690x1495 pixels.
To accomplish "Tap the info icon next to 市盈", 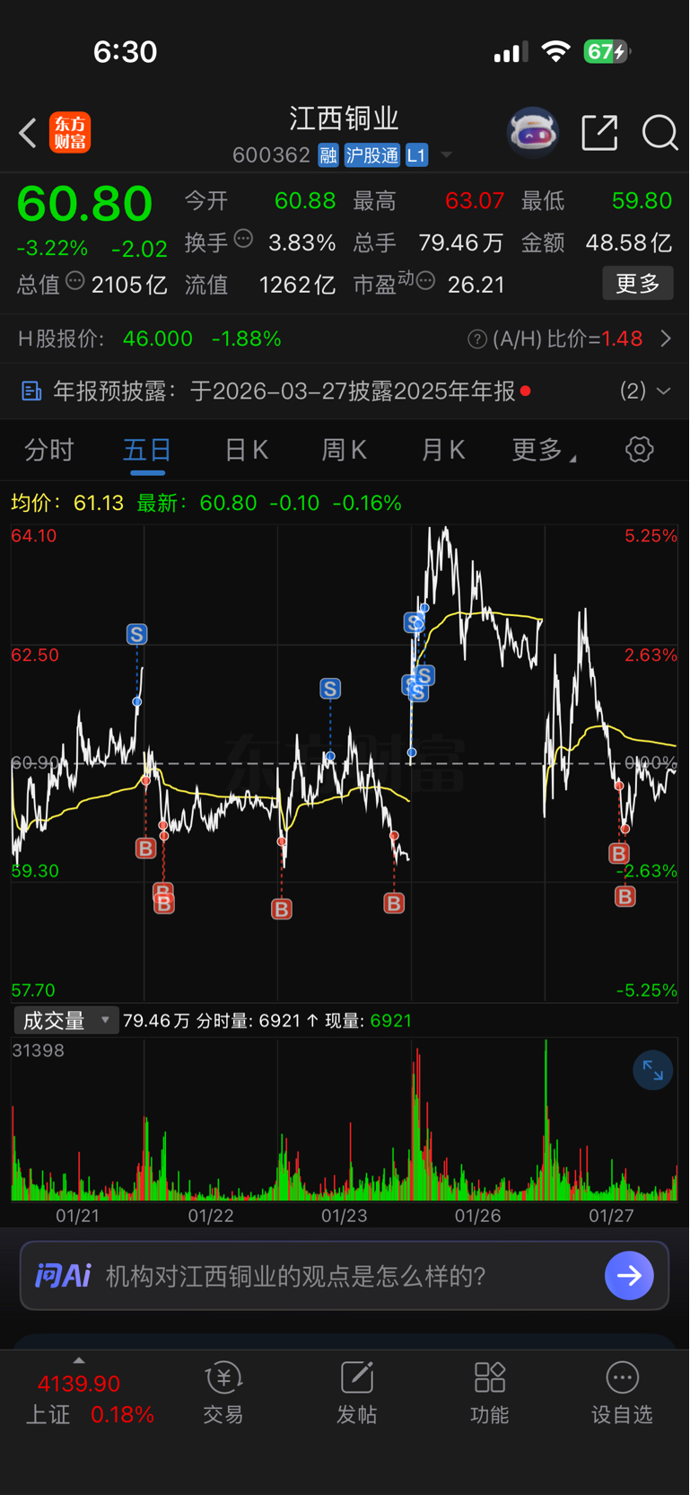I will pos(426,282).
